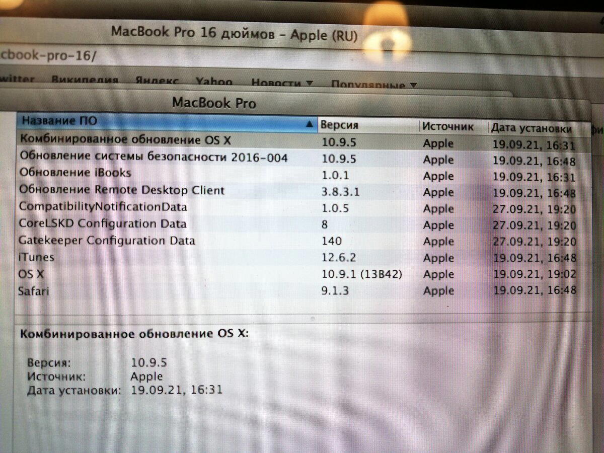Select Обновление системы безопасности 2016-004 entry

coord(154,157)
